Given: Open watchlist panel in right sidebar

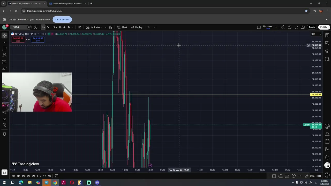Looking at the screenshot, I should (327, 35).
